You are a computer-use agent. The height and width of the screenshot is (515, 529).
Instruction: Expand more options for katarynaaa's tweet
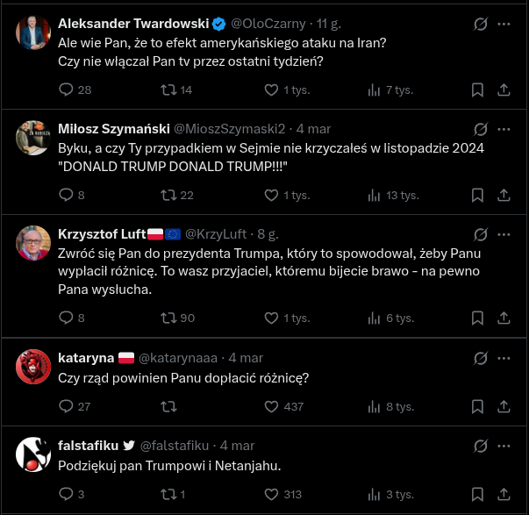504,358
